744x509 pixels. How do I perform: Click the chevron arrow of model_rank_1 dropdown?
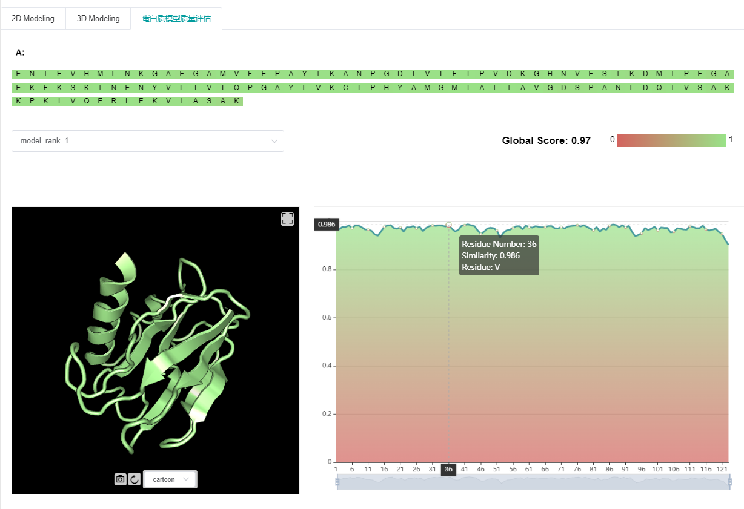(274, 141)
